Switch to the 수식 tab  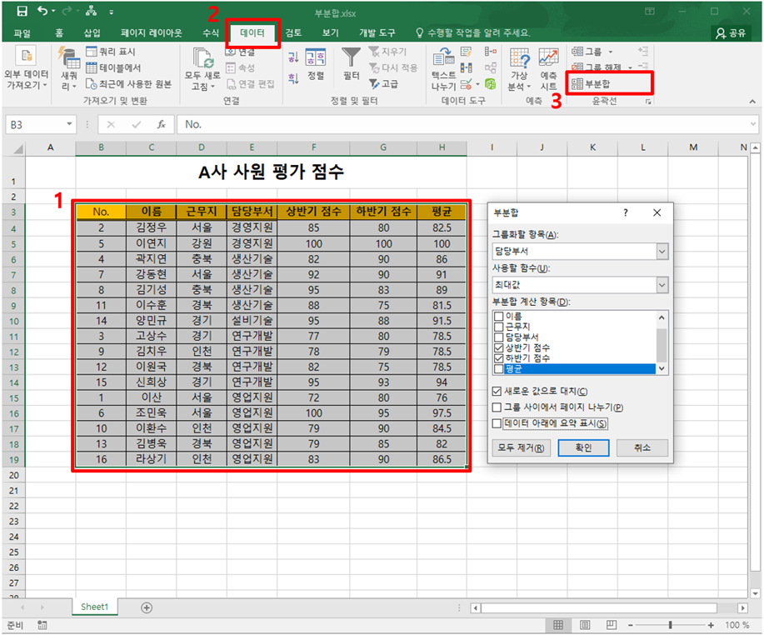coord(211,33)
